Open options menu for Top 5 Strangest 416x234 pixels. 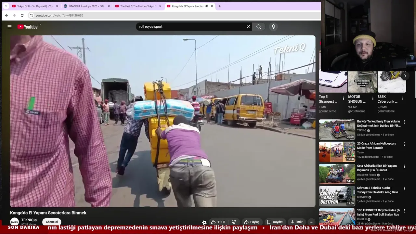[343, 98]
